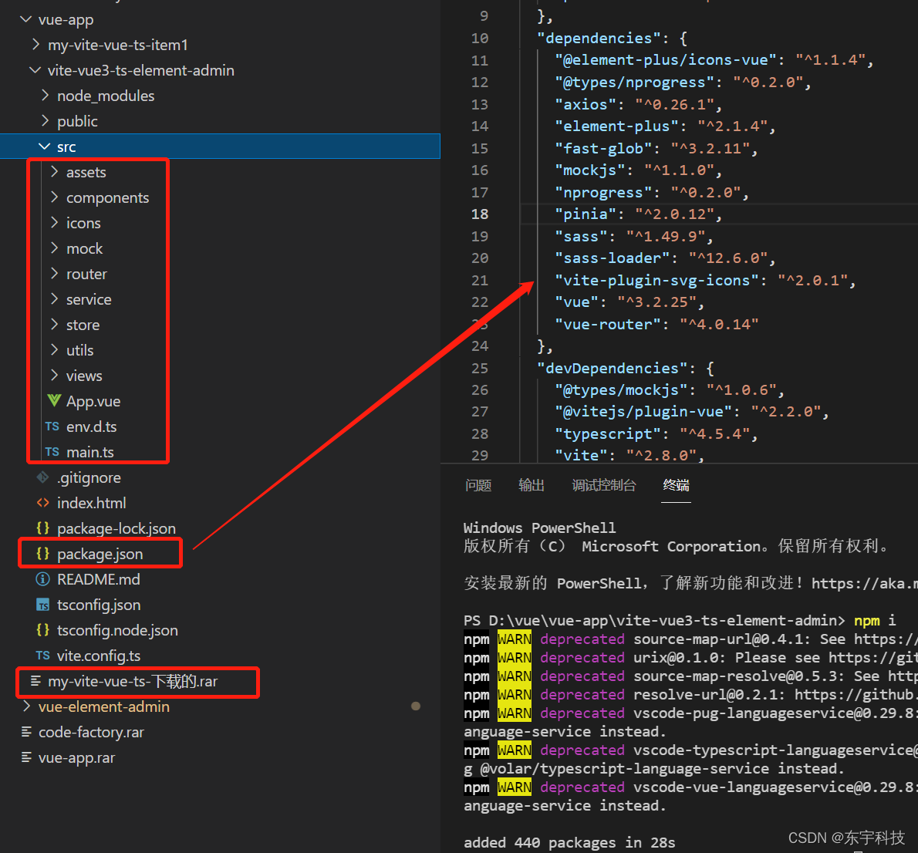Click the 'npm i' command text
918x853 pixels.
click(875, 620)
